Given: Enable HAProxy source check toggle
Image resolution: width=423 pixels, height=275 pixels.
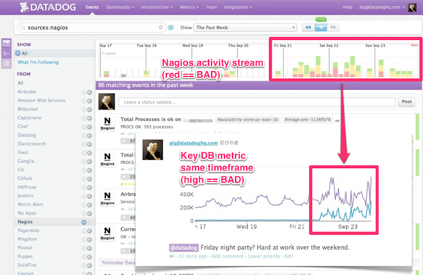Looking at the screenshot, I should tap(84, 187).
